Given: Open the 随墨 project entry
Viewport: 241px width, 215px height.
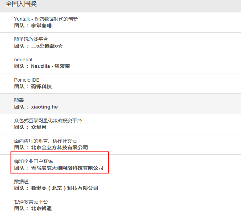Looking at the screenshot, I should click(19, 100).
